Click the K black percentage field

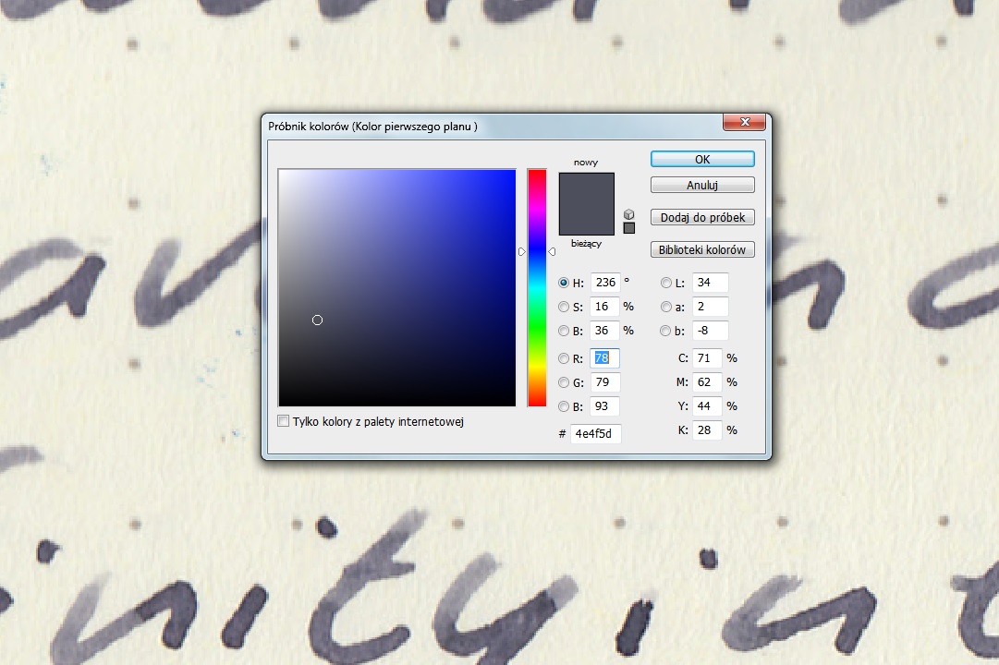click(x=706, y=430)
